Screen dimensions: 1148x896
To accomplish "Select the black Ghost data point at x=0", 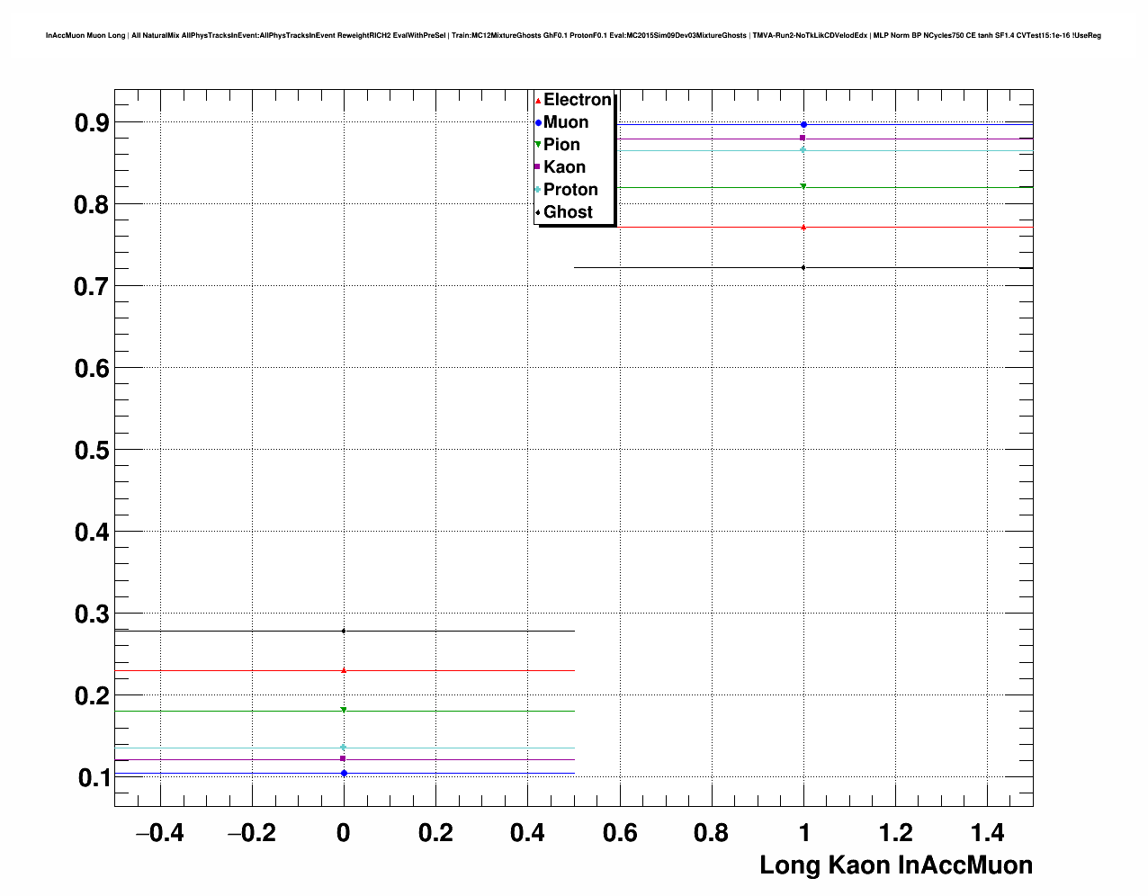I will tap(344, 631).
